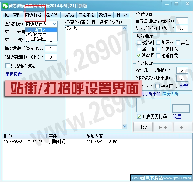Click the 操作几个号后换IP field
The image size is (193, 182).
(182, 70)
